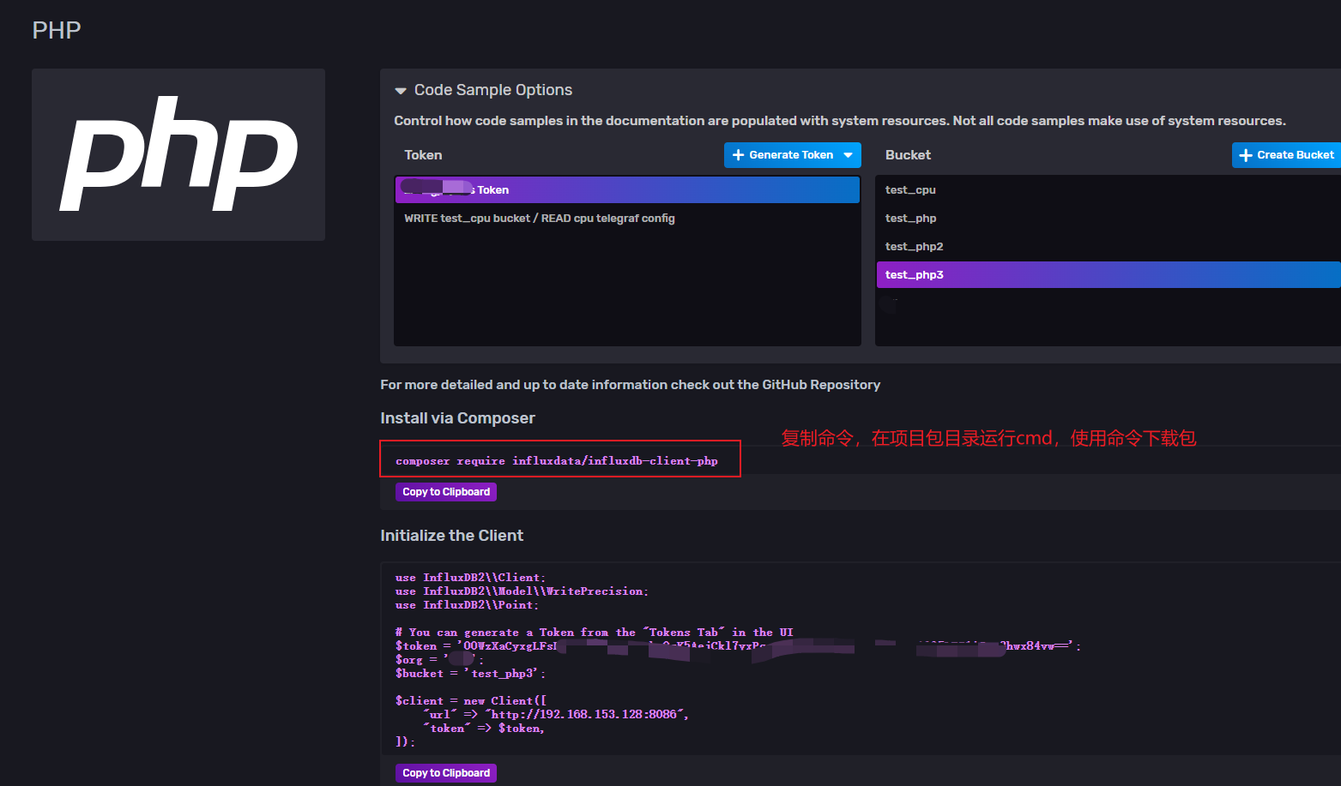Click the composer require command text
Screen dimensions: 1341x786
[557, 460]
